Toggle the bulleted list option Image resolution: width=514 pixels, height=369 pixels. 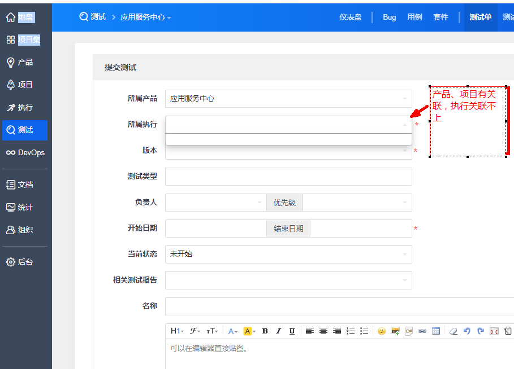(x=364, y=331)
